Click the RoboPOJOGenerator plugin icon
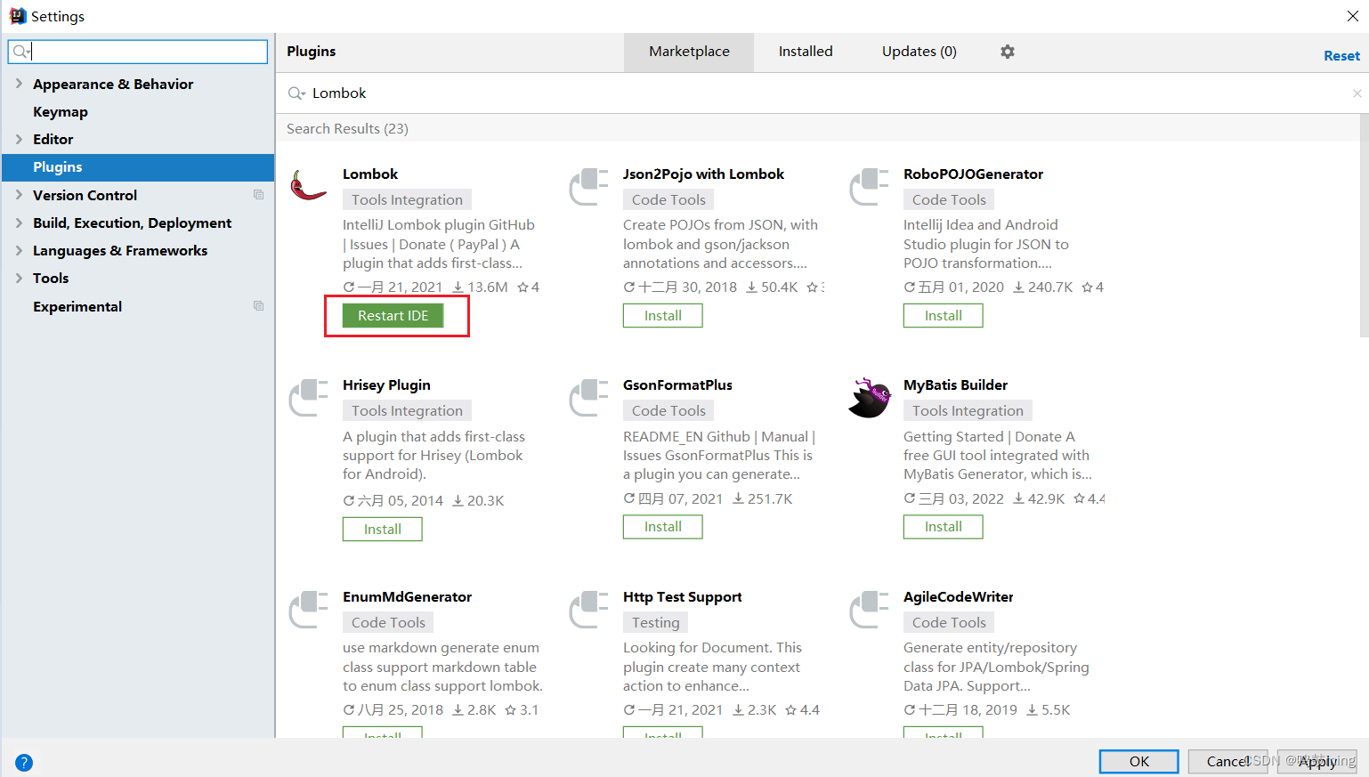1369x777 pixels. [869, 186]
